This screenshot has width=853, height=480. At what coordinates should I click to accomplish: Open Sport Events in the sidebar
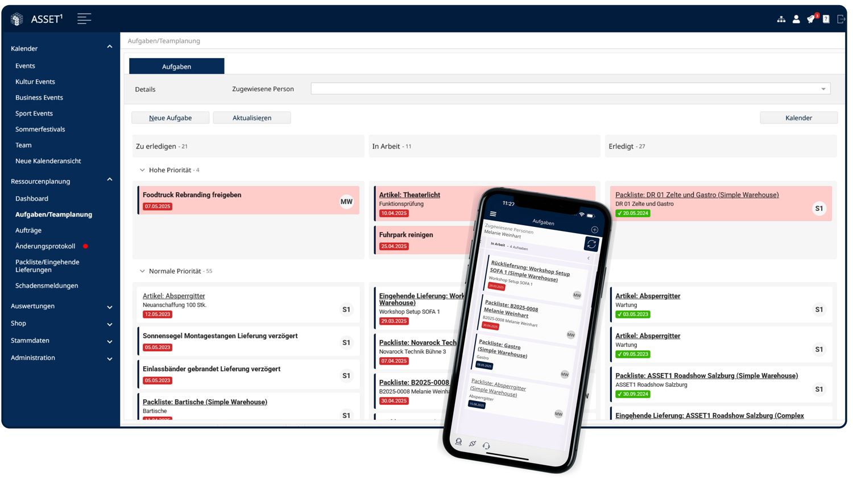(x=34, y=114)
